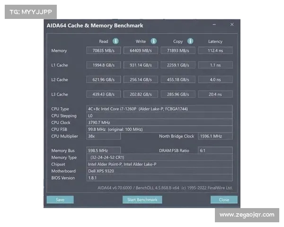Click the CPU Stepping field L0

point(160,116)
